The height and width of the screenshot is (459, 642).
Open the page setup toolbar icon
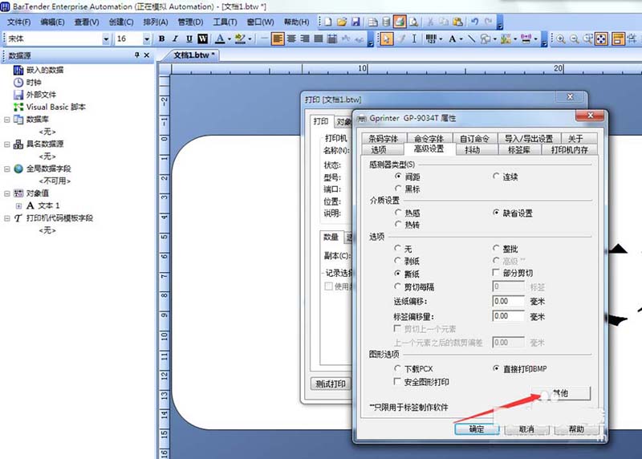tap(372, 22)
